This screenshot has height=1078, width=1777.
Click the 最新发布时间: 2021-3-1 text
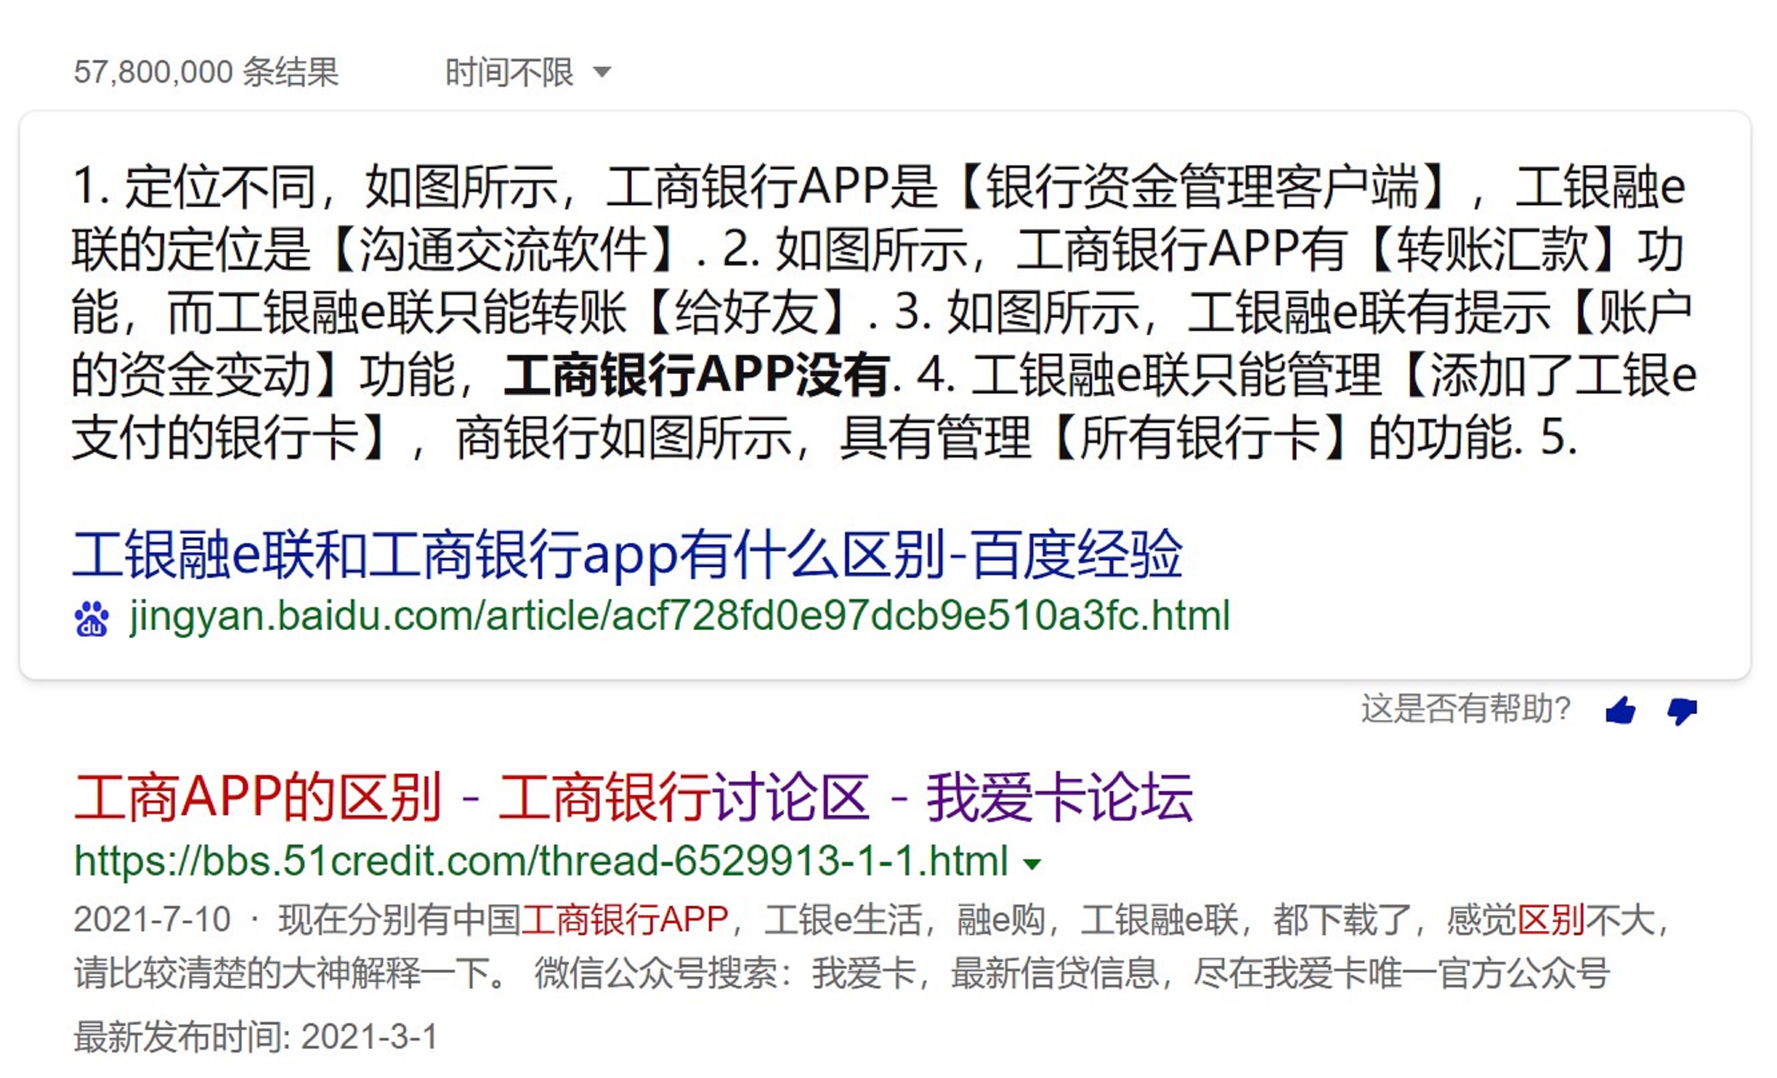click(256, 1037)
